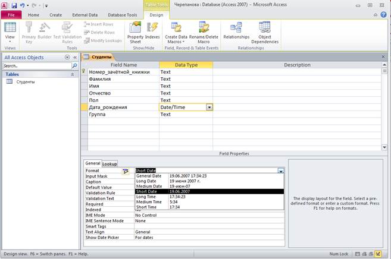
Task: Switch to the Create ribbon tab
Action: pyautogui.click(x=55, y=15)
